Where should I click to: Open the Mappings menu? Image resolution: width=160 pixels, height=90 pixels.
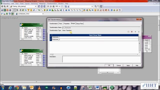pyautogui.click(x=42, y=3)
